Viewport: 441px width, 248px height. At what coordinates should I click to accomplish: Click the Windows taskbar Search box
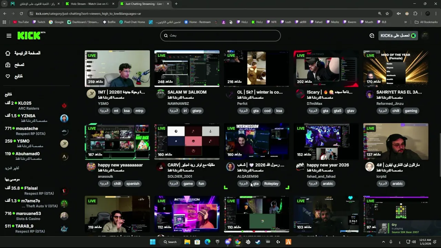click(x=170, y=242)
